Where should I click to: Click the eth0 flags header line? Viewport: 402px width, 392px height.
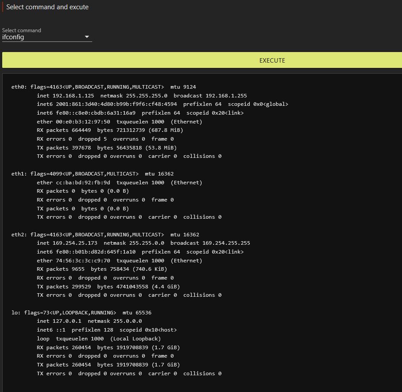pyautogui.click(x=104, y=87)
